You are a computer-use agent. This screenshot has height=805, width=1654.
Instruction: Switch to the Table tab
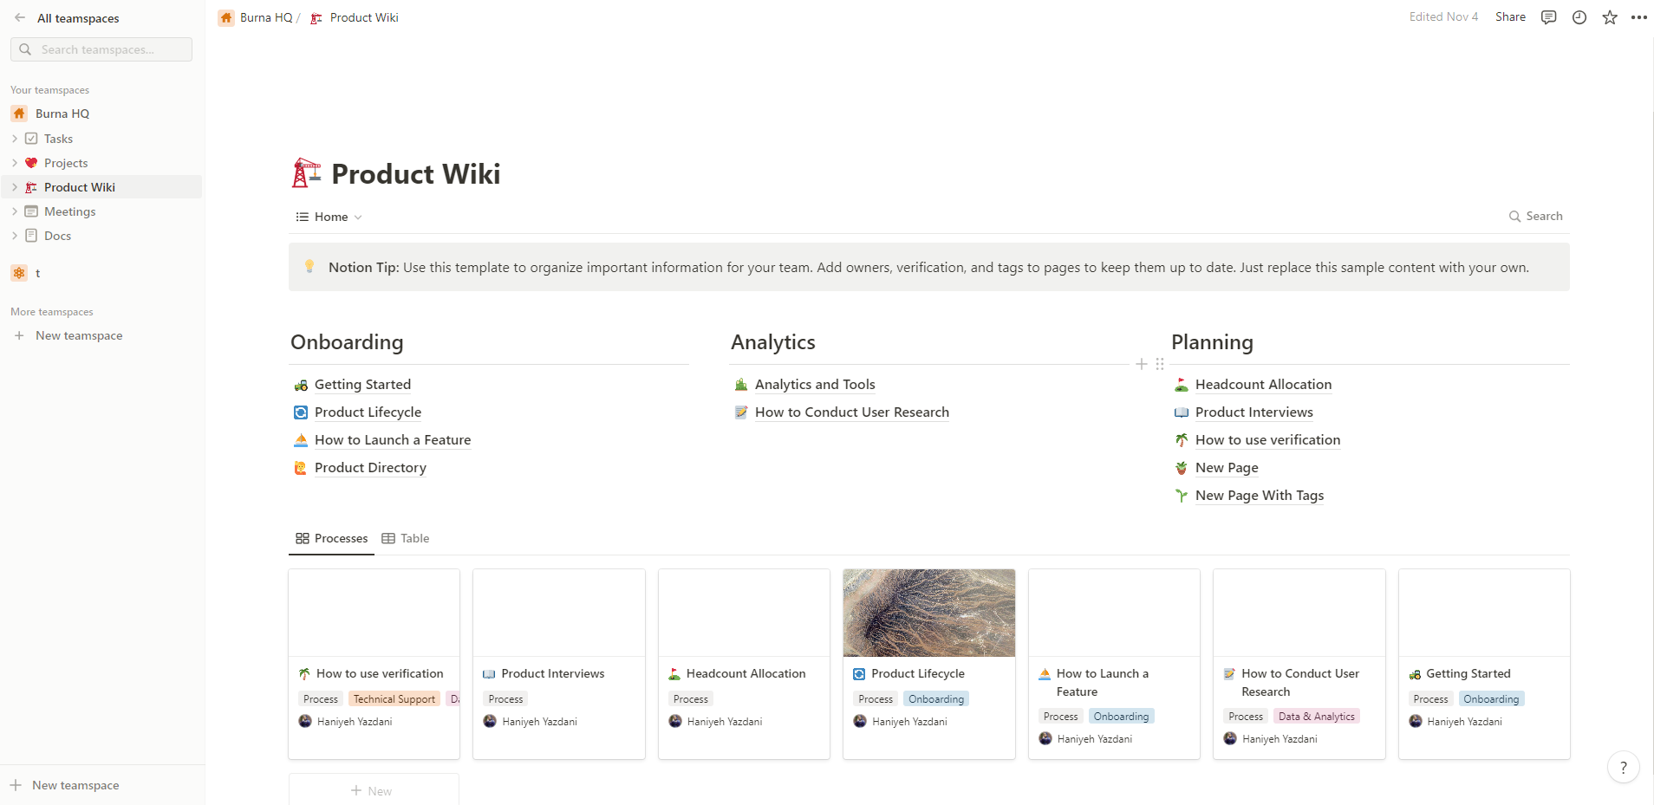click(406, 538)
